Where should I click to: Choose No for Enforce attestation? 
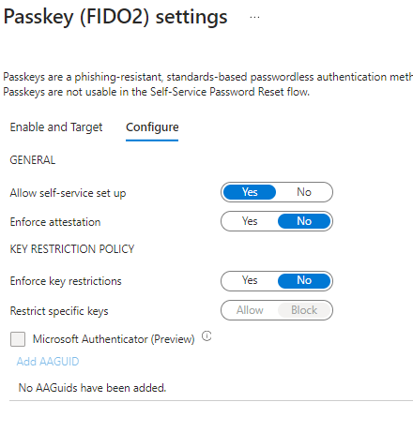coord(304,221)
